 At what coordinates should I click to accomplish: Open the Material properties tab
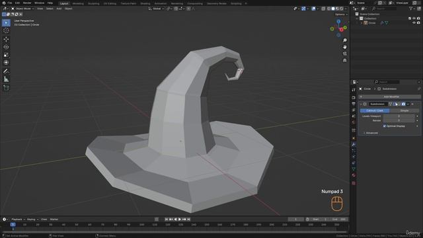pyautogui.click(x=354, y=175)
